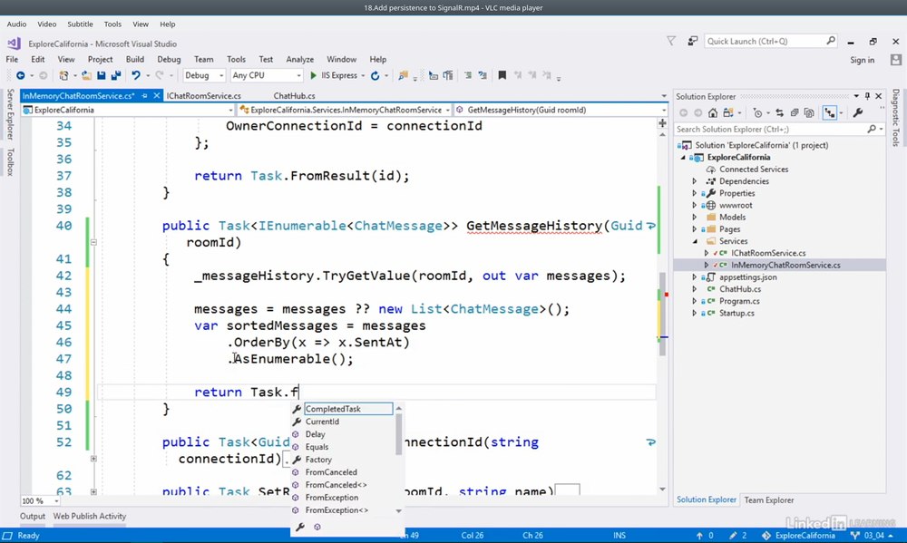
Task: Click the feedback icon beside Quick Launch
Action: [693, 41]
